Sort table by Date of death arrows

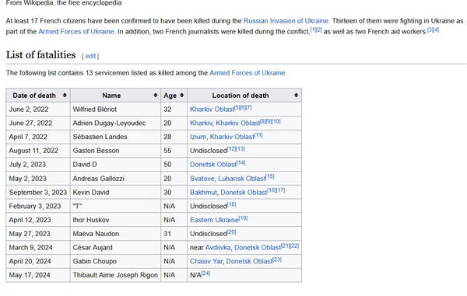point(65,96)
